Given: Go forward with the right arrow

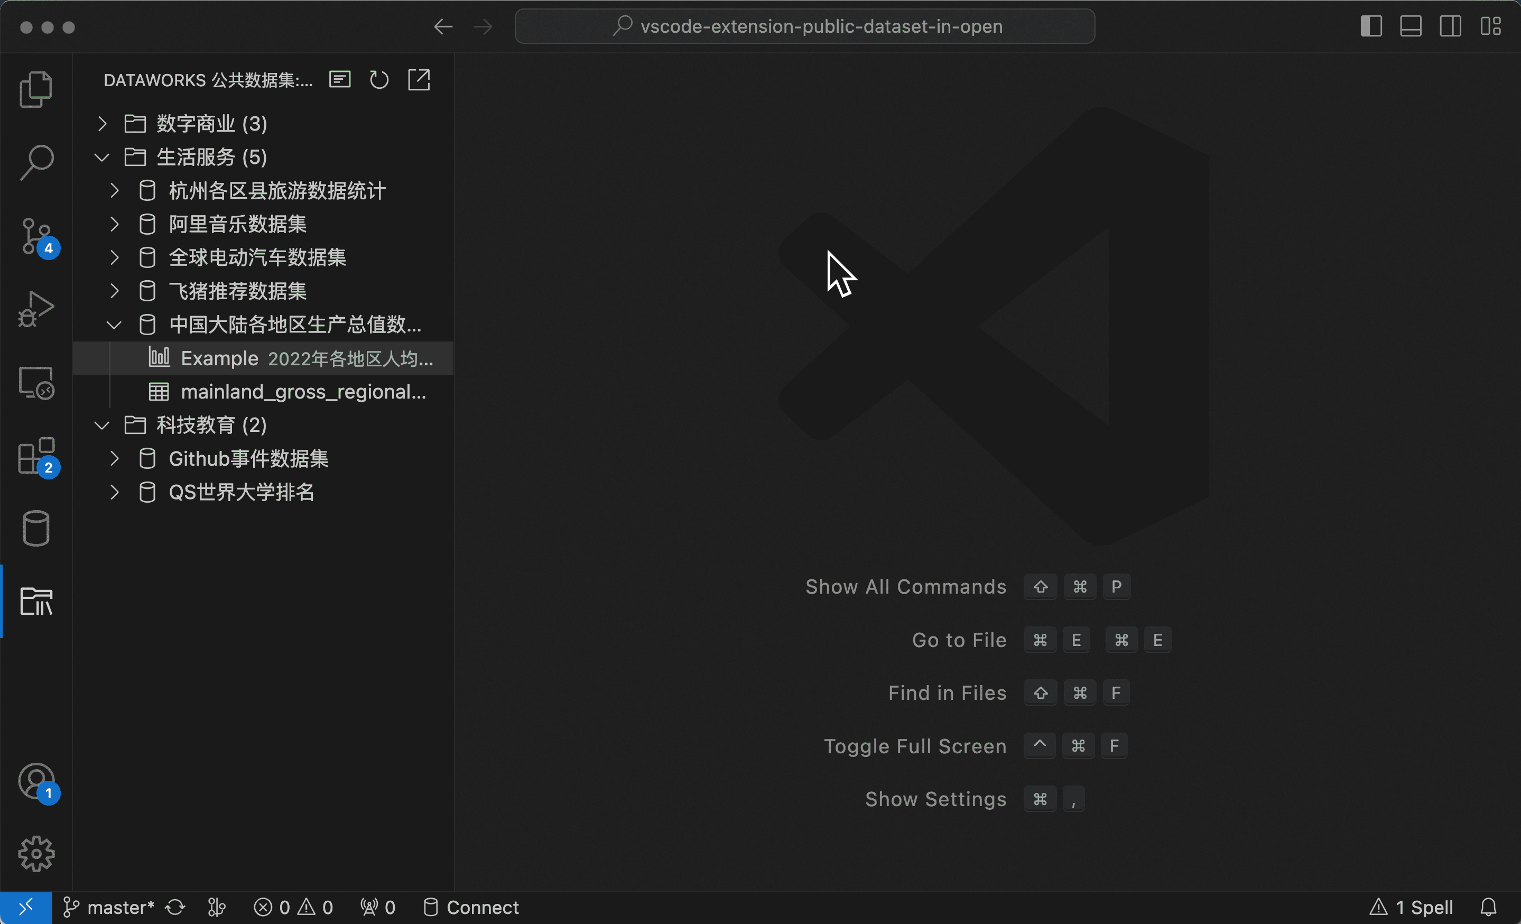Looking at the screenshot, I should pos(483,26).
